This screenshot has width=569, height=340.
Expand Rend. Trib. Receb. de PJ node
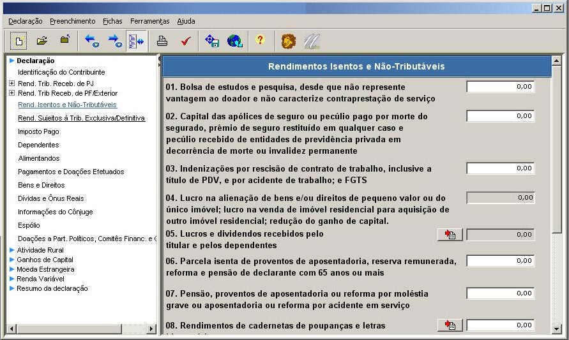pos(11,83)
